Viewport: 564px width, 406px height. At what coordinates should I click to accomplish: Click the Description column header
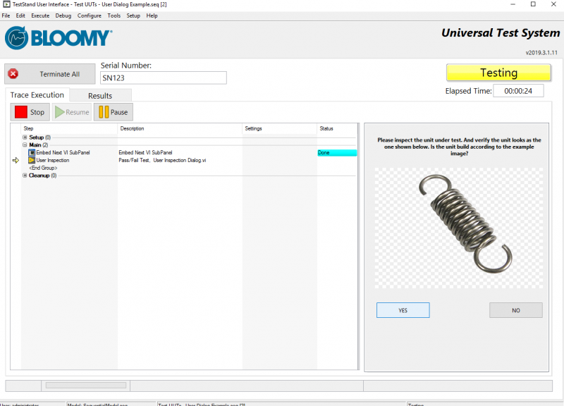[132, 128]
